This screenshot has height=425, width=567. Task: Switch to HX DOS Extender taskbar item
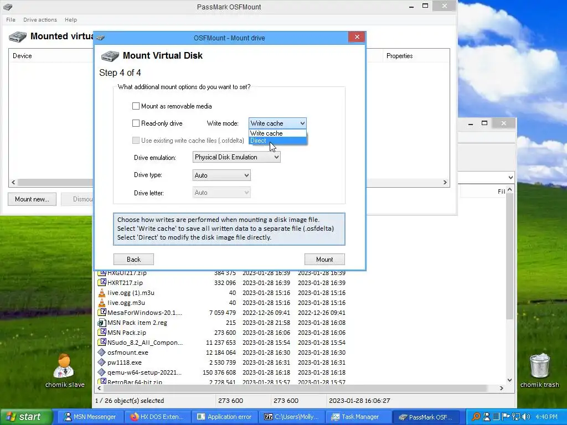click(x=157, y=417)
